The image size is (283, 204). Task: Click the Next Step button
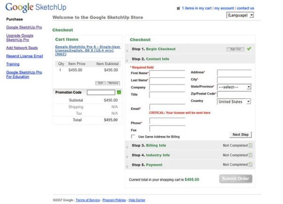pos(240,134)
